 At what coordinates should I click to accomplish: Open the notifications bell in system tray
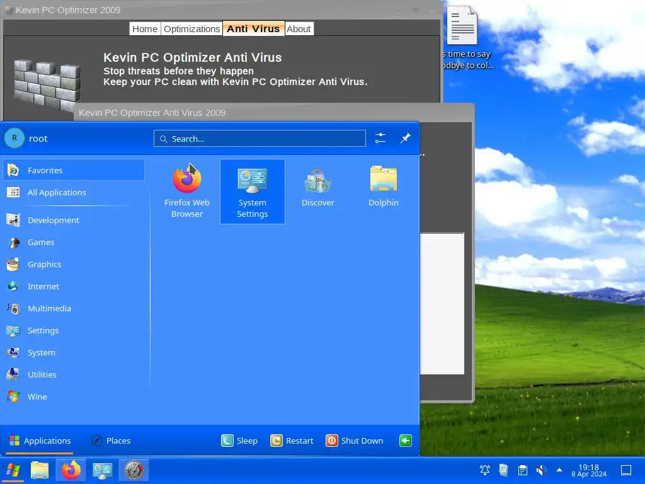coord(485,470)
